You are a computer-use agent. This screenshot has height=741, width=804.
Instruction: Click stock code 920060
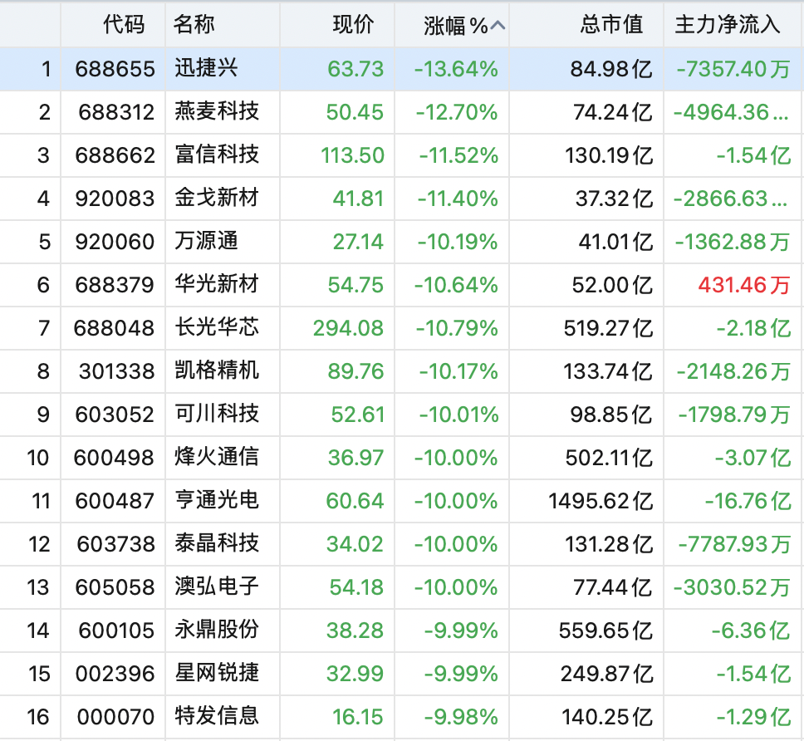[x=115, y=242]
